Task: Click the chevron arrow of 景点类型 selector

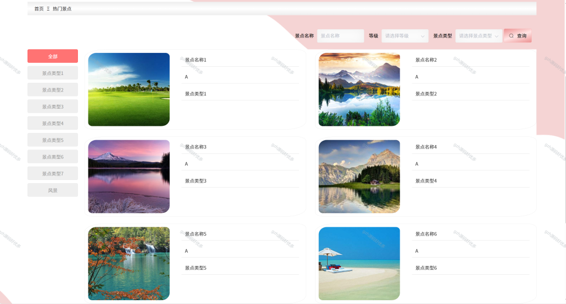Action: (x=496, y=36)
